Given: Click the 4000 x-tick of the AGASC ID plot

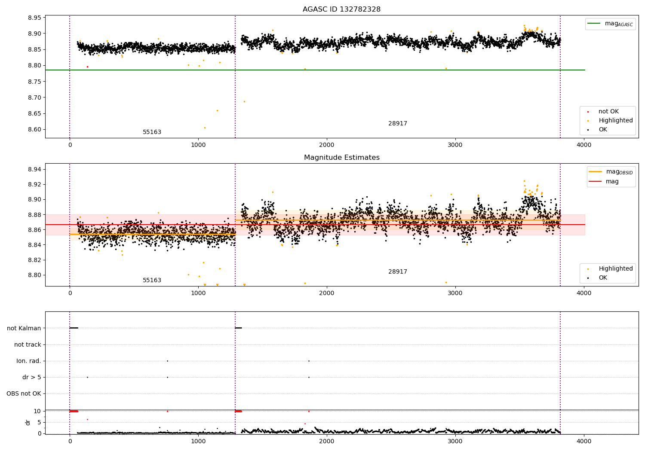Looking at the screenshot, I should click(x=584, y=145).
